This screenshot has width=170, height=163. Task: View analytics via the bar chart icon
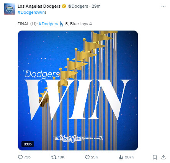121,157
